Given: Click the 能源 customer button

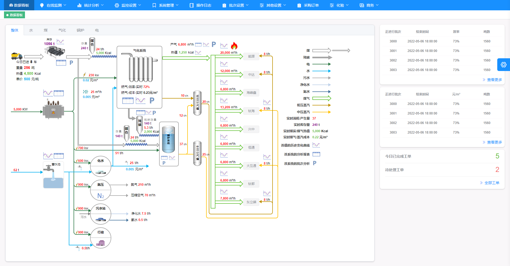Looking at the screenshot, I should point(251,56).
